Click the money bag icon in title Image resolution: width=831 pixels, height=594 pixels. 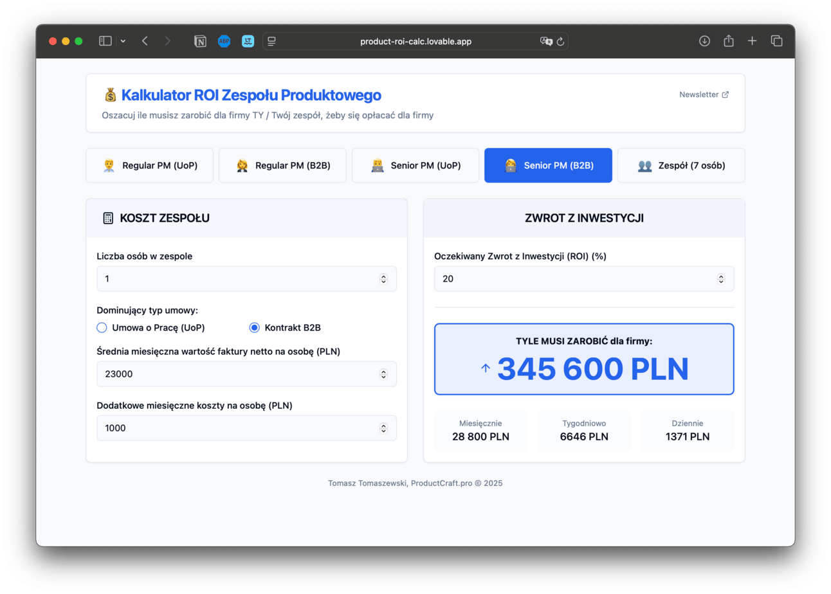tap(110, 95)
